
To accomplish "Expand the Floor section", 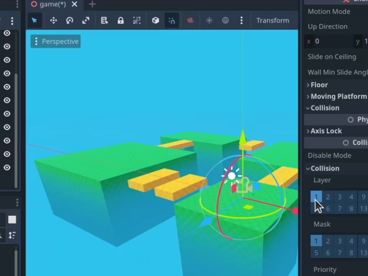I will [x=317, y=85].
